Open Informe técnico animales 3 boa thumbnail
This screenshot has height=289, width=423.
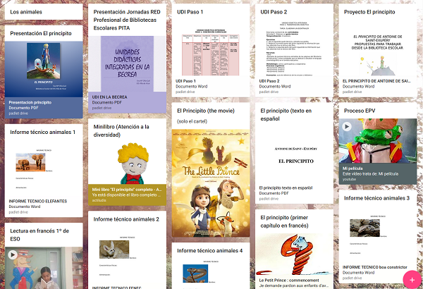coord(378,234)
